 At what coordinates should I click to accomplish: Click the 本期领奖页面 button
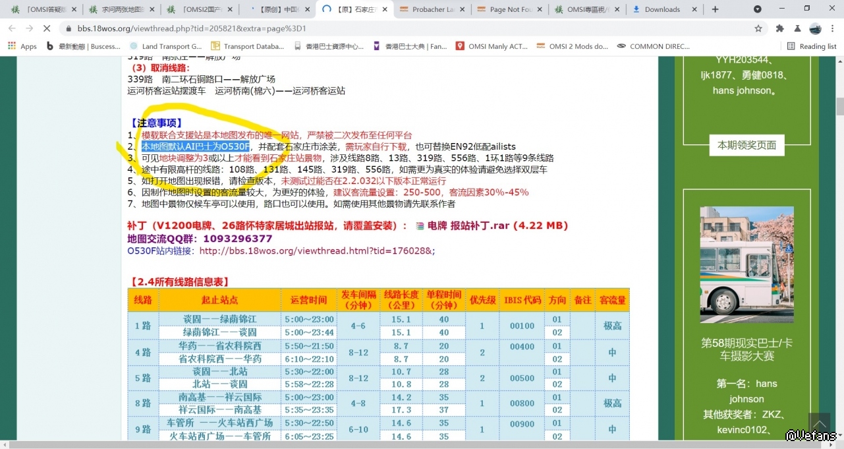click(746, 145)
